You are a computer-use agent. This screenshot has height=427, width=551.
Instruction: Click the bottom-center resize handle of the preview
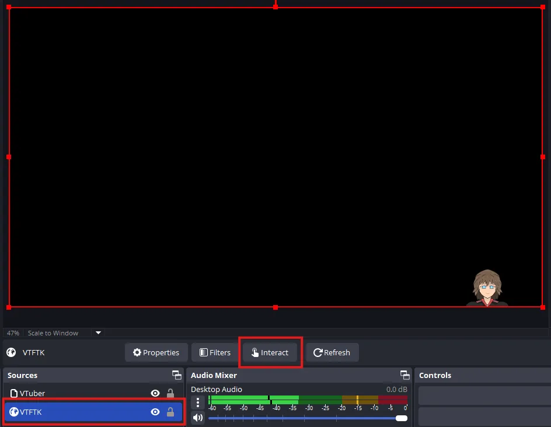[x=275, y=307]
